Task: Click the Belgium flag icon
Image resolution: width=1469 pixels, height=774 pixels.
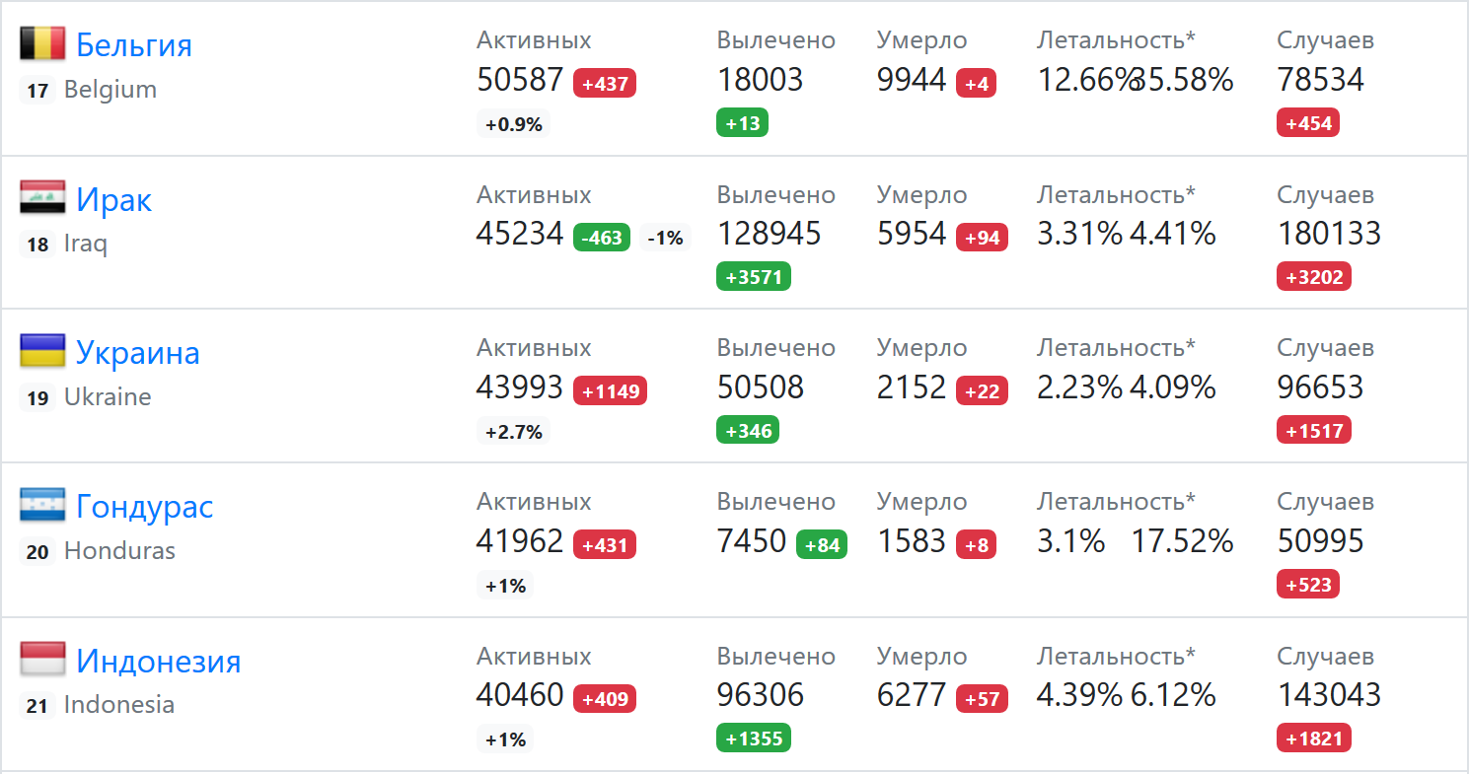Action: 42,43
